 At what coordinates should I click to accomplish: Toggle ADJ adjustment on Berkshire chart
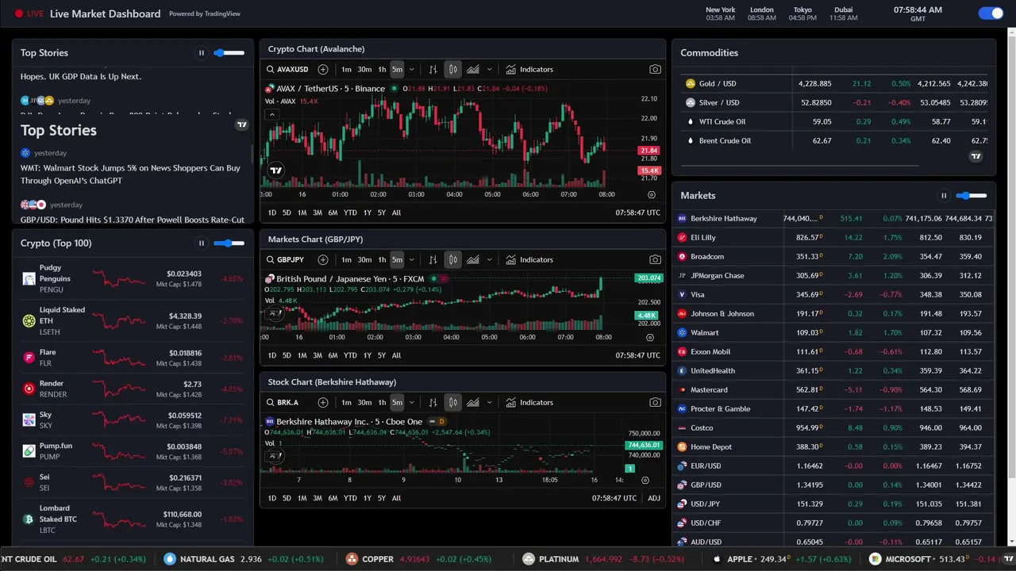tap(653, 498)
